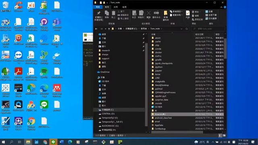Open recent locations dropdown arrow
The height and width of the screenshot is (145, 258).
coord(106,29)
